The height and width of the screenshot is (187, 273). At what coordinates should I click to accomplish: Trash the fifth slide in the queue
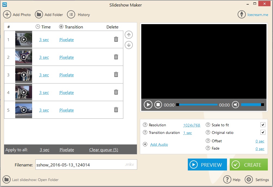point(116,110)
